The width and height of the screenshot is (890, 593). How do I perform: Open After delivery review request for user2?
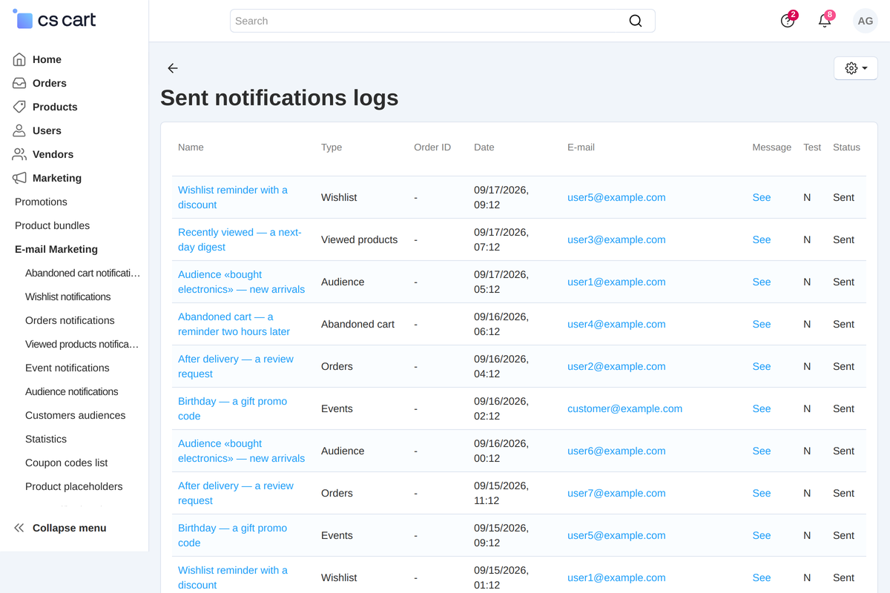point(236,366)
